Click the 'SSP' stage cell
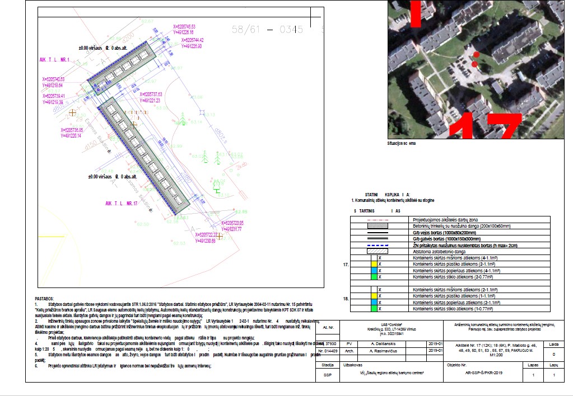This screenshot has width=573, height=396. coord(328,375)
